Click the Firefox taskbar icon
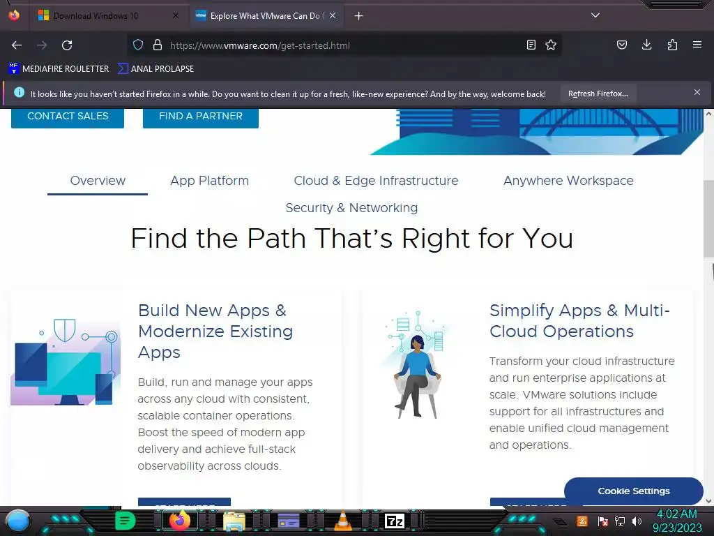This screenshot has width=714, height=536. (180, 521)
